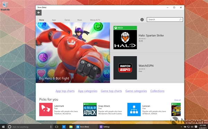Viewport: 208px width, 129px height.
Task: Click the Lanscan app name
Action: coord(146,106)
